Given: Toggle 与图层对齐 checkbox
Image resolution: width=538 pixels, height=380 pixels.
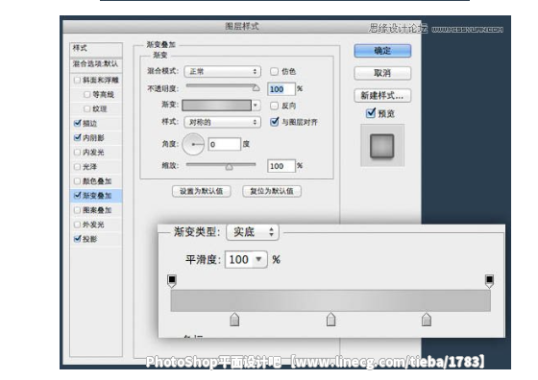Looking at the screenshot, I should pyautogui.click(x=274, y=122).
